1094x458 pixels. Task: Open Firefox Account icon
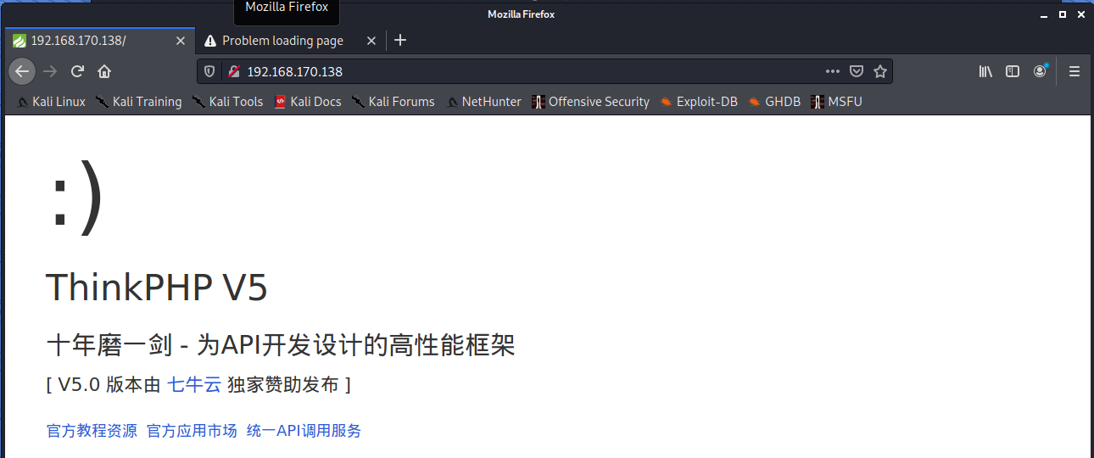pos(1040,71)
